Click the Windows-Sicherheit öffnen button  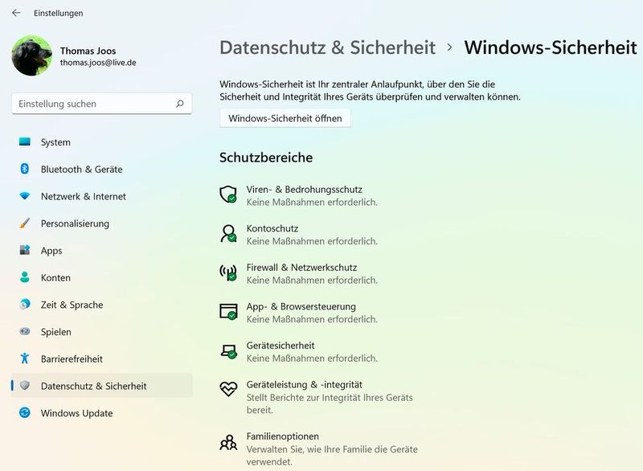point(287,118)
